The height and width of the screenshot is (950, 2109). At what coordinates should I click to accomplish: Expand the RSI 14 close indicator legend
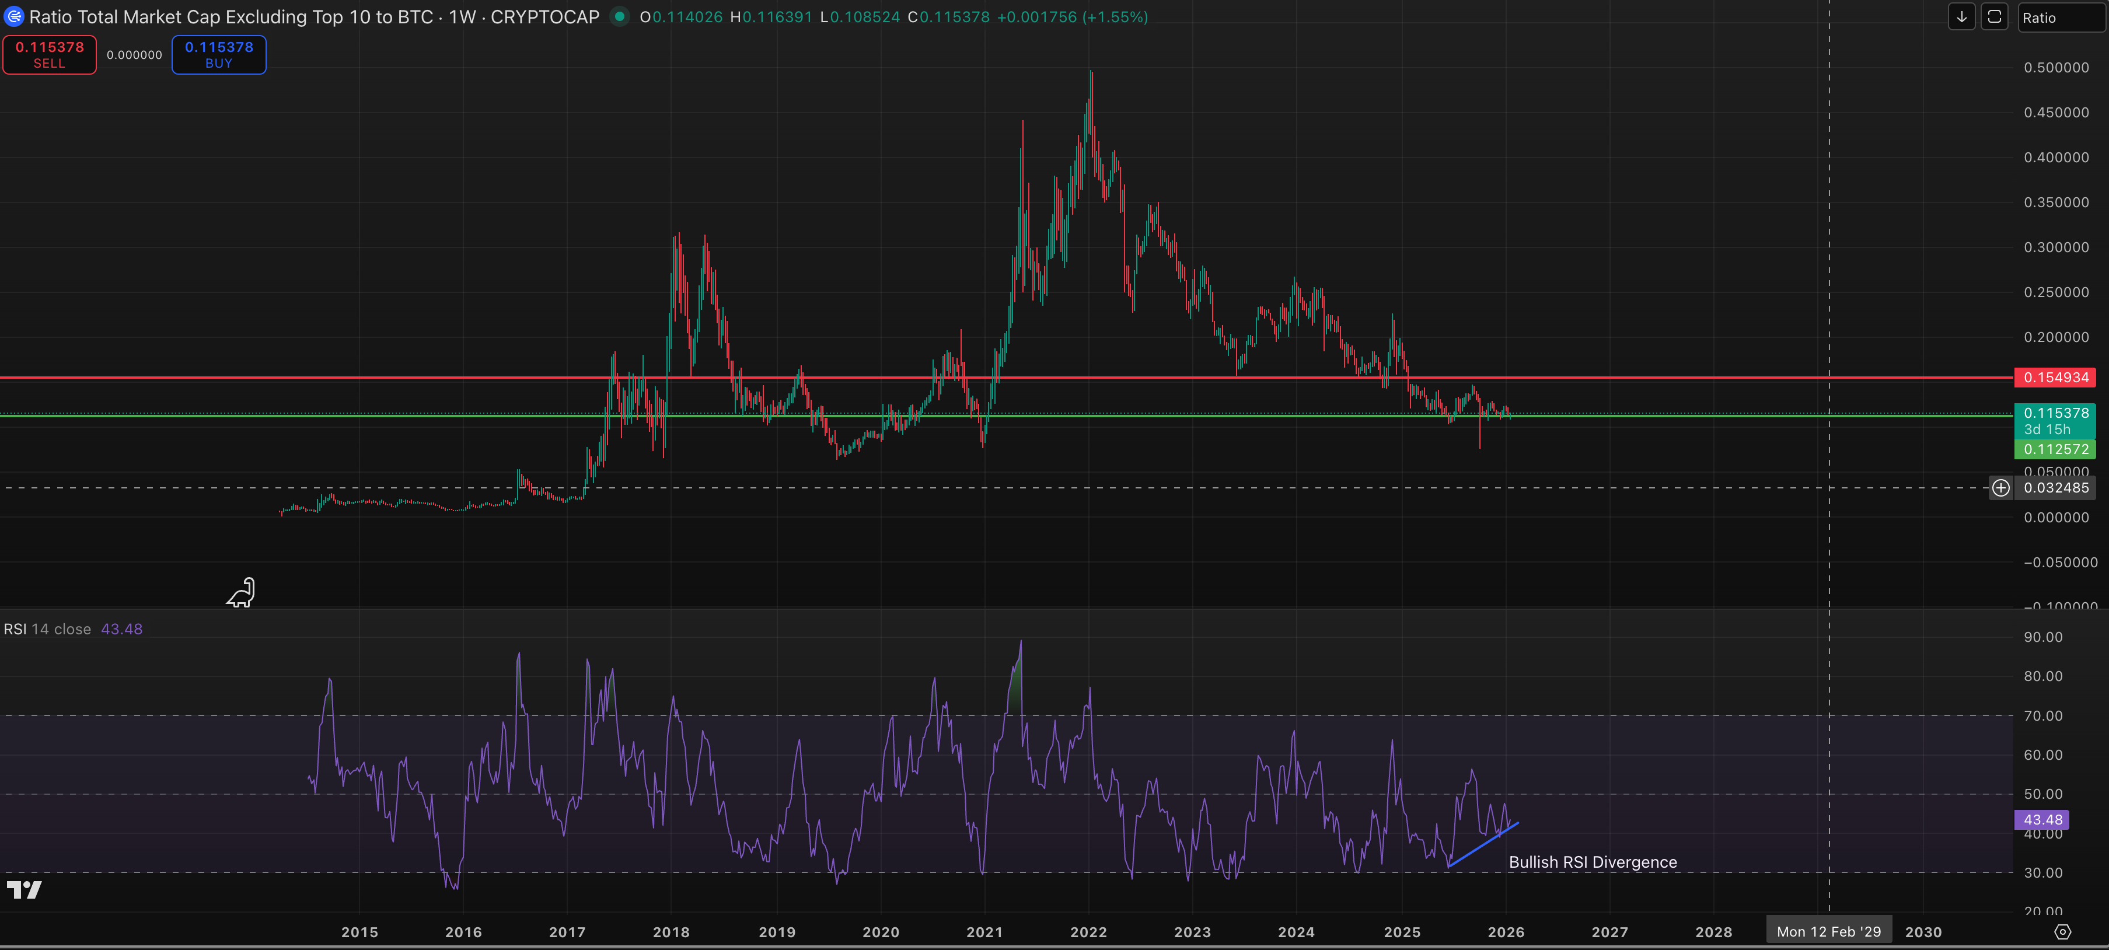point(47,629)
